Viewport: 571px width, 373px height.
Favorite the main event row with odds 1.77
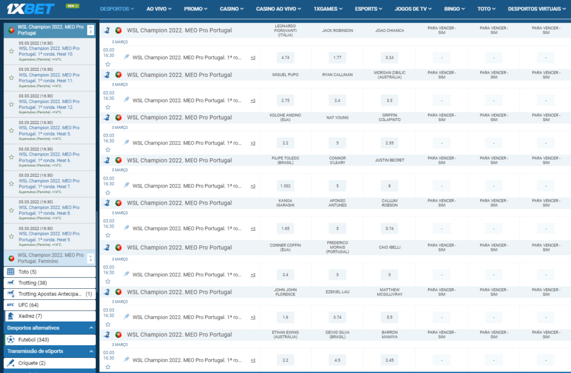(108, 65)
